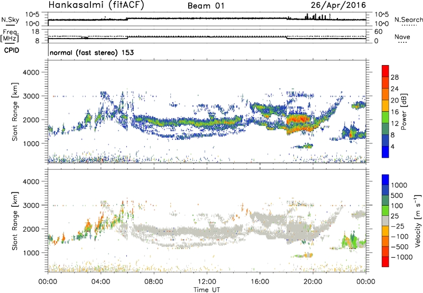
Task: Click the '3000' tick of the power panel
Action: click(31, 96)
